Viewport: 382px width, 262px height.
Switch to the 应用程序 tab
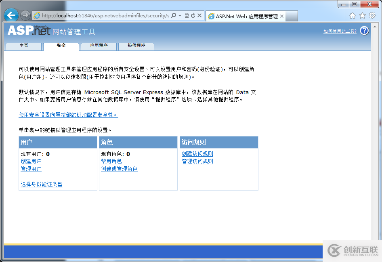point(99,46)
